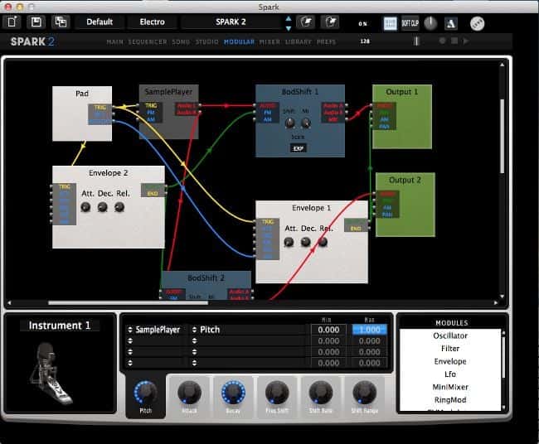The height and width of the screenshot is (444, 539).
Task: Toggle the Soft Clip button
Action: 410,23
